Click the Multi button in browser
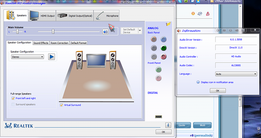The height and width of the screenshot is (138, 261). tap(203, 125)
